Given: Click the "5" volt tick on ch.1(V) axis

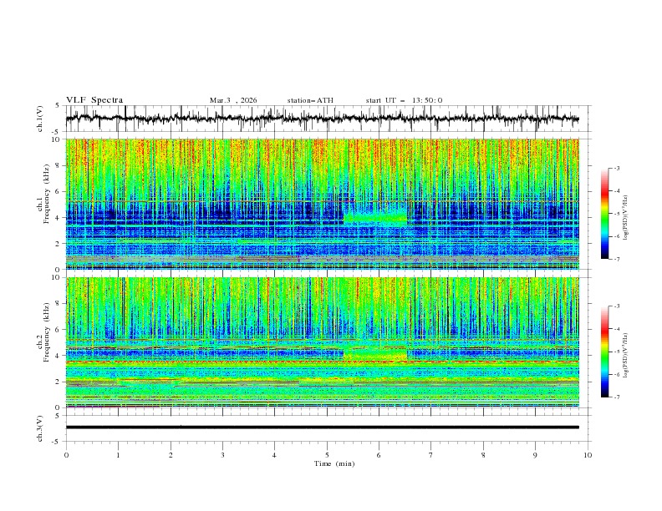Looking at the screenshot, I should 58,106.
